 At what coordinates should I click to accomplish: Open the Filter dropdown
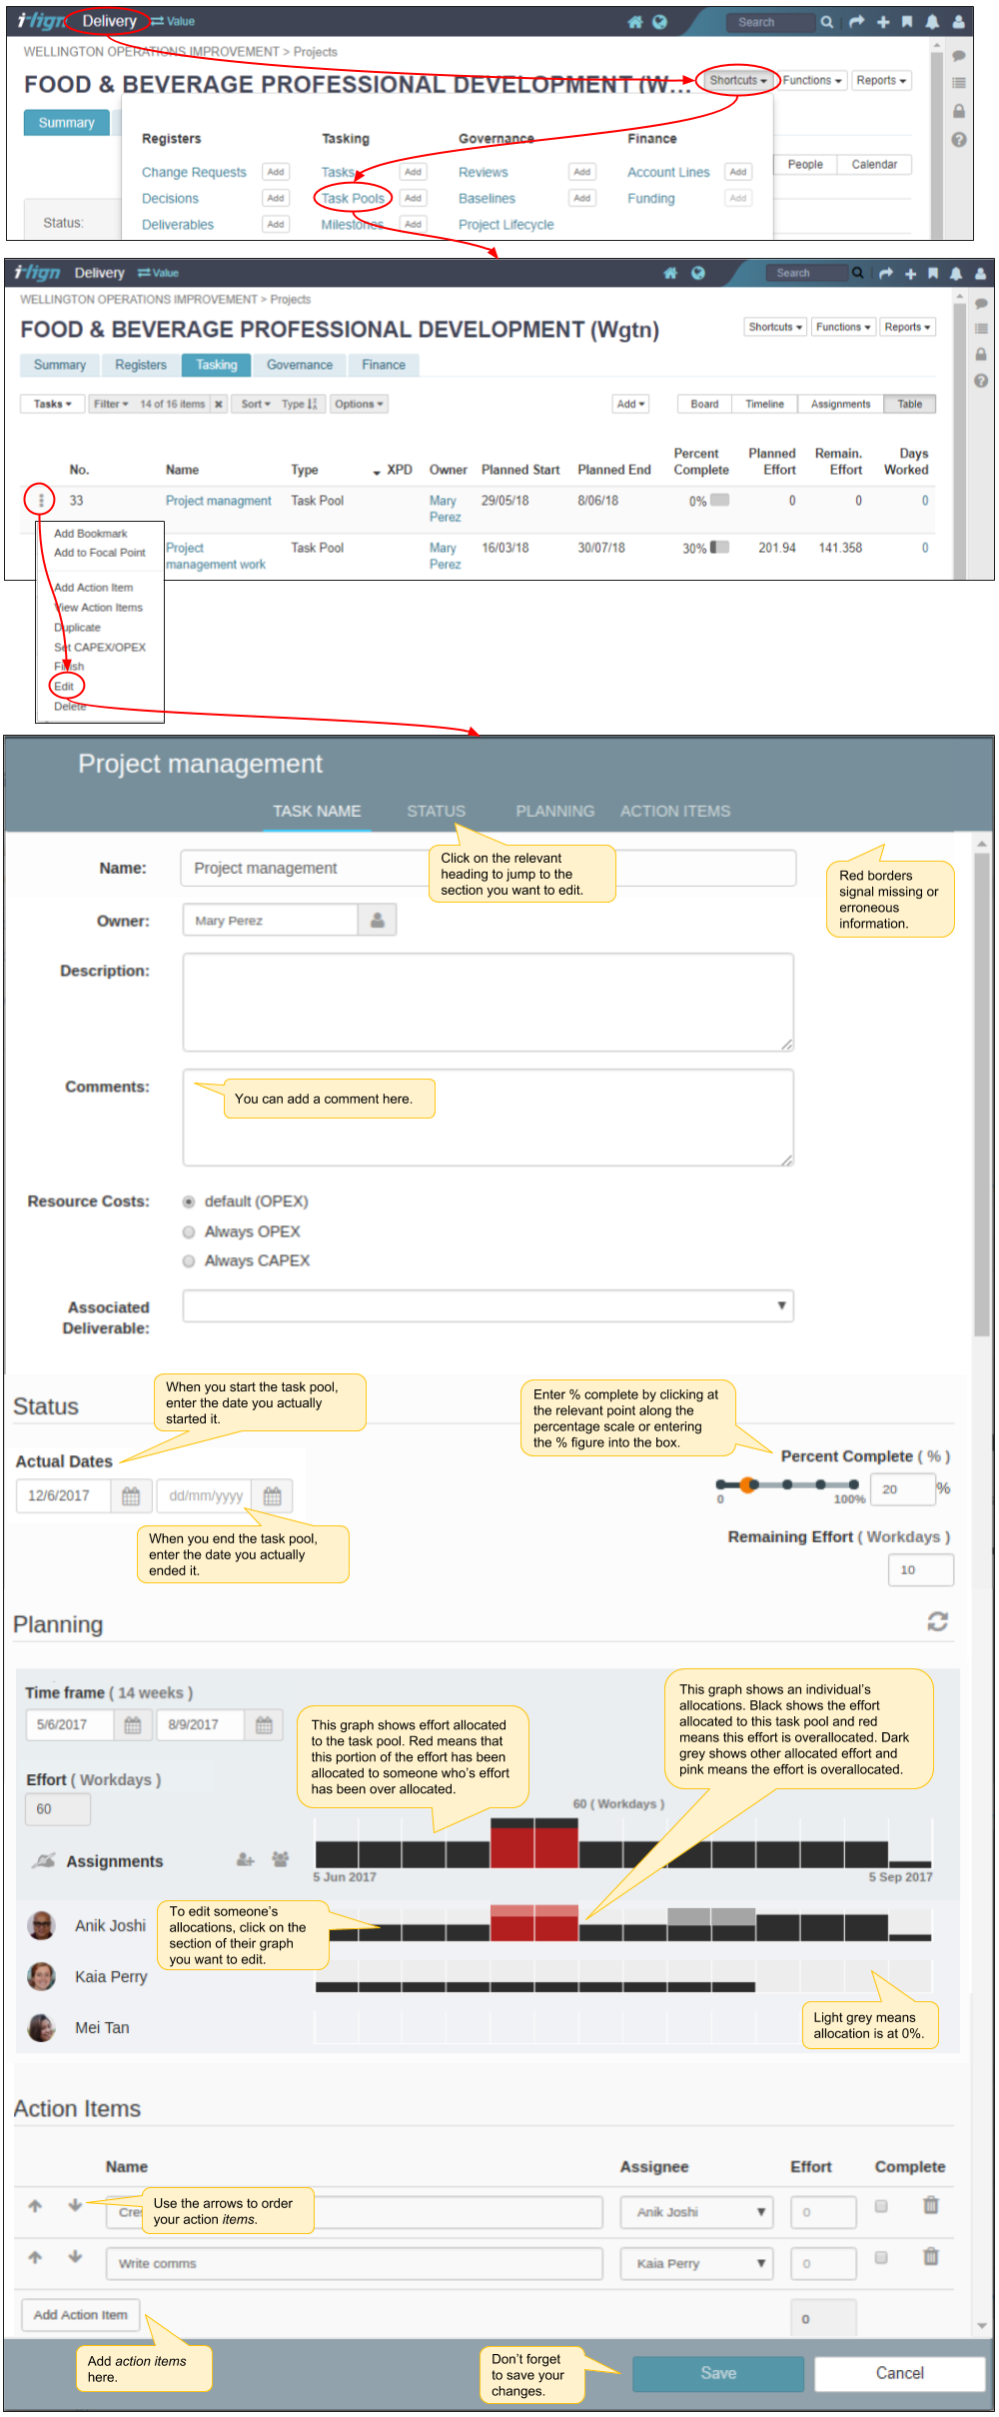pyautogui.click(x=110, y=404)
